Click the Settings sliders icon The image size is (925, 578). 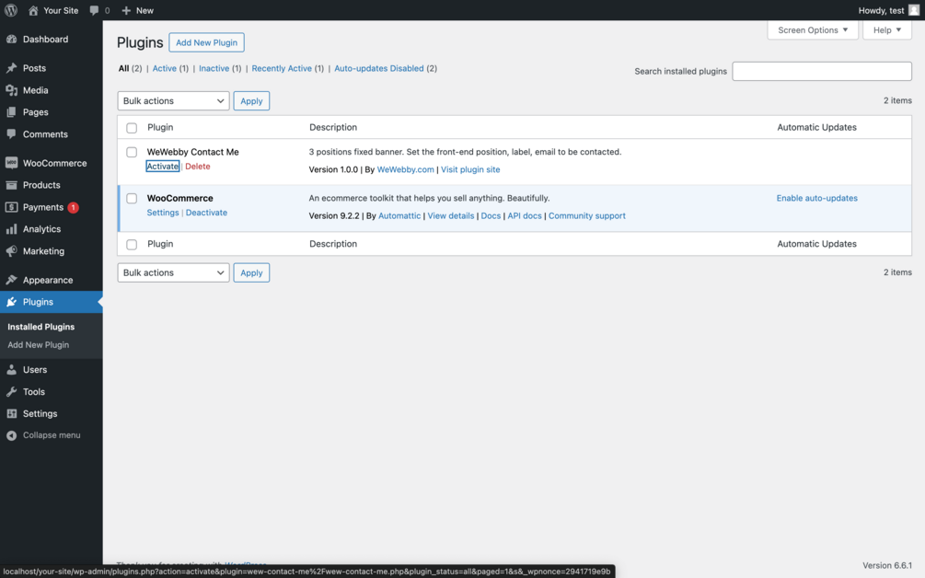[x=11, y=413]
